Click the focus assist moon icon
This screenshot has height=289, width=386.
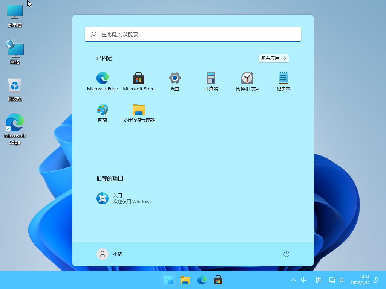pos(376,280)
